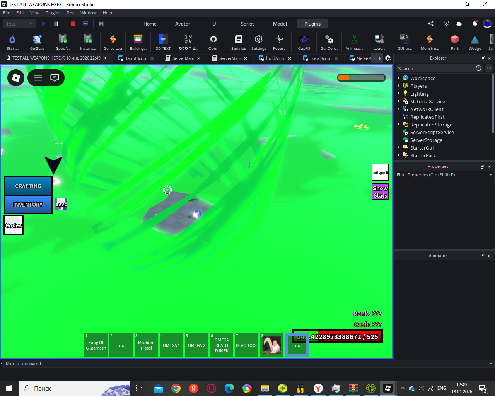Viewport: 495px width, 396px height.
Task: Insert a Wedge part
Action: 475,42
